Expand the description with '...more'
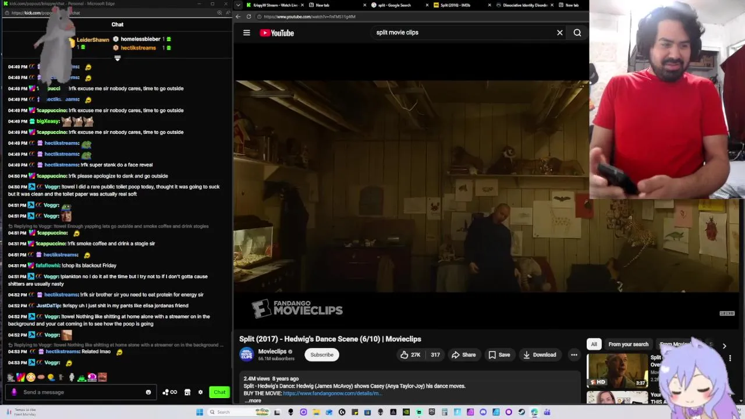This screenshot has width=745, height=419. click(x=253, y=400)
